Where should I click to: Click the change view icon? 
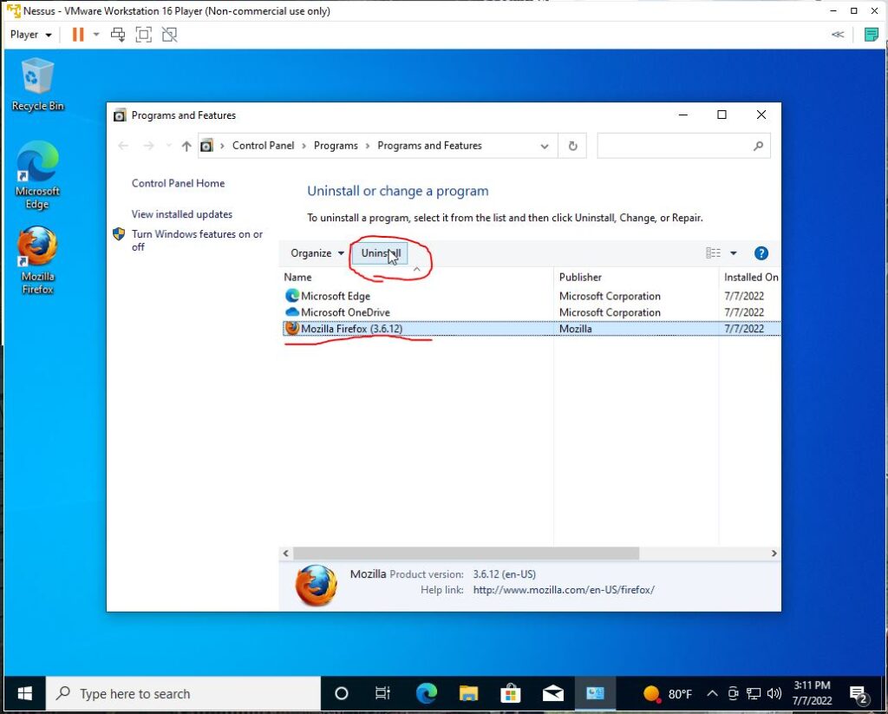[x=714, y=253]
